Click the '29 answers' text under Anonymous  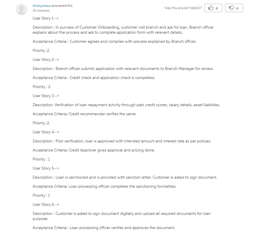coord(41,10)
